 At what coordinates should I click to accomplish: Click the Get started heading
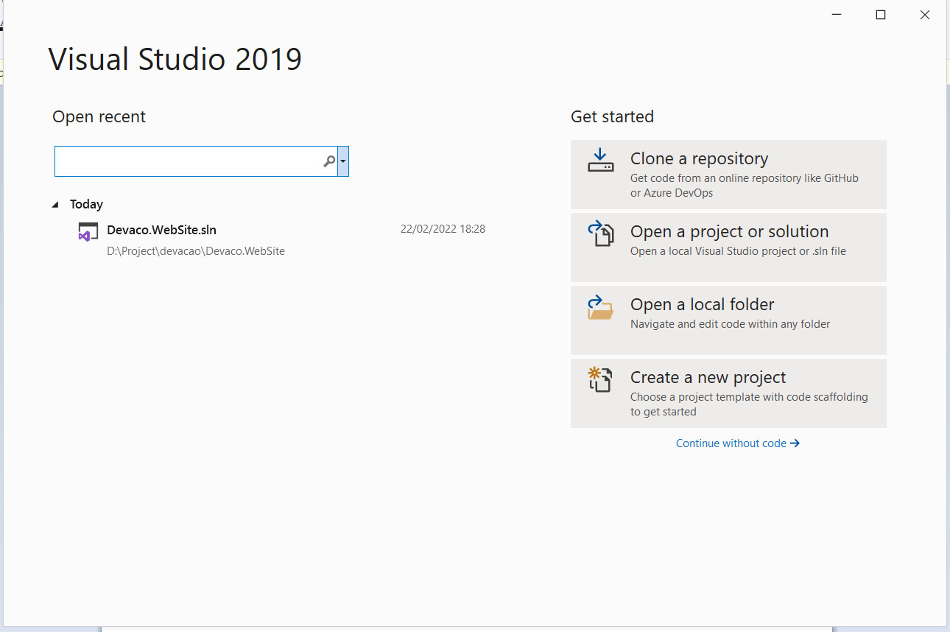coord(612,116)
